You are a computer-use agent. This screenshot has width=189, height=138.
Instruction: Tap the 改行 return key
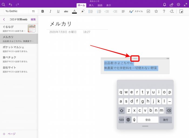[166, 120]
